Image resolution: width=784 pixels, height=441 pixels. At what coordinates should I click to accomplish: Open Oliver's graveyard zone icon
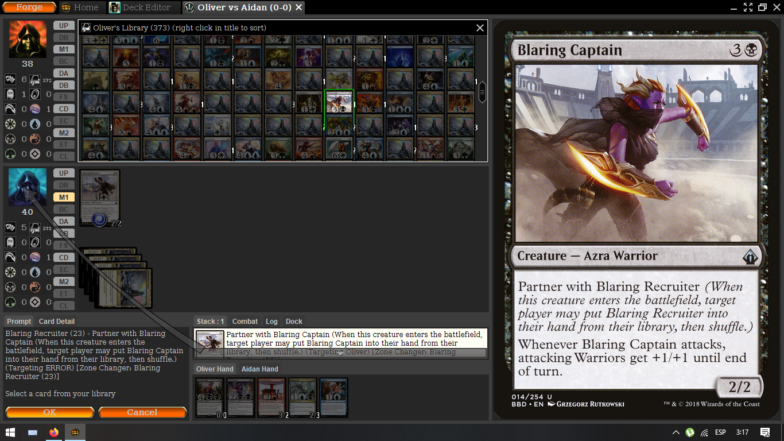coord(10,94)
